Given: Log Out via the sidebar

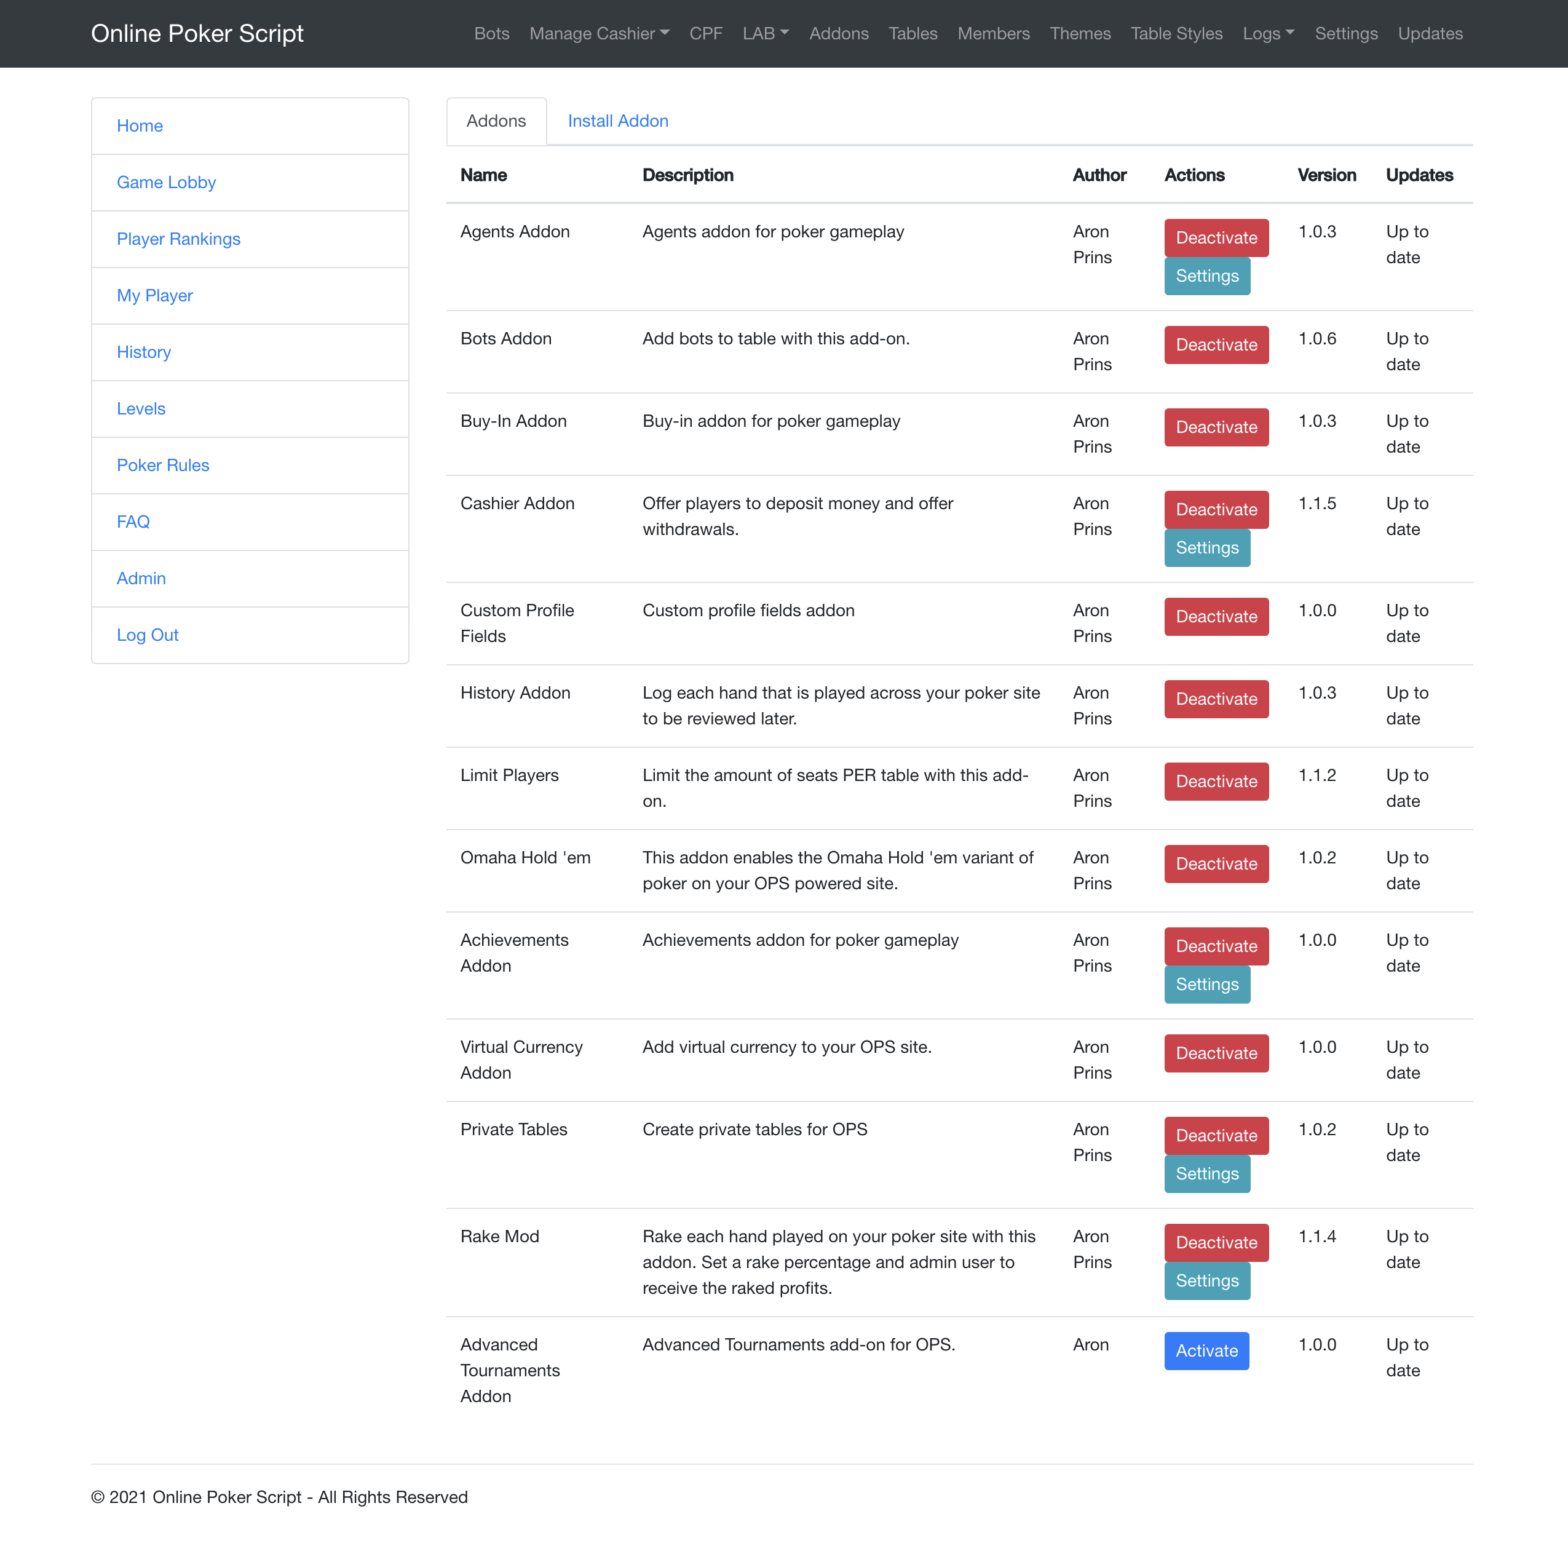Looking at the screenshot, I should (x=250, y=635).
